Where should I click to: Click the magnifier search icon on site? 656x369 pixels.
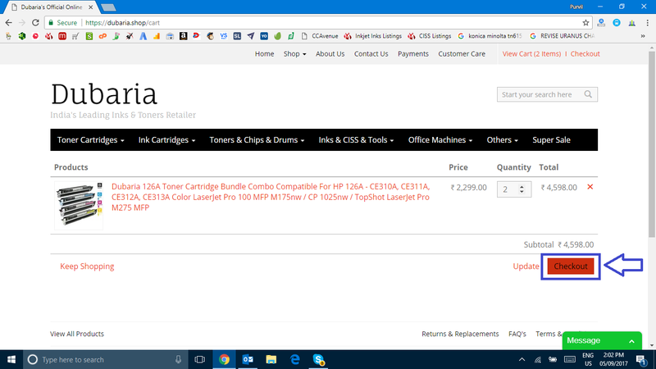coord(588,94)
